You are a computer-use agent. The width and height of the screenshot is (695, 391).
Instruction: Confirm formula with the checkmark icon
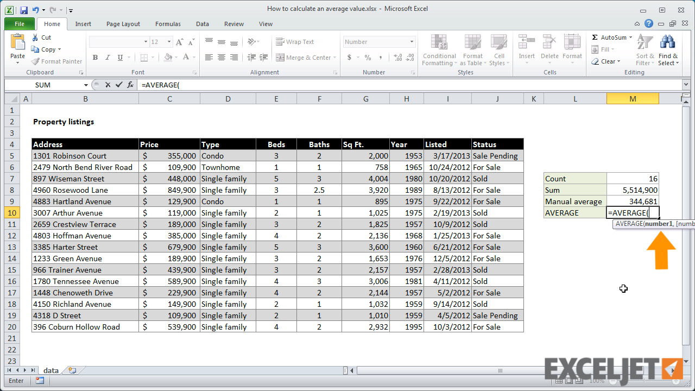point(119,85)
